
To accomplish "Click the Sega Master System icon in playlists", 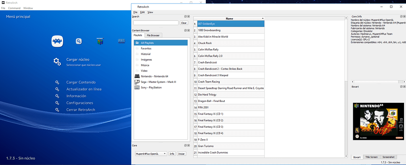I will [137, 82].
